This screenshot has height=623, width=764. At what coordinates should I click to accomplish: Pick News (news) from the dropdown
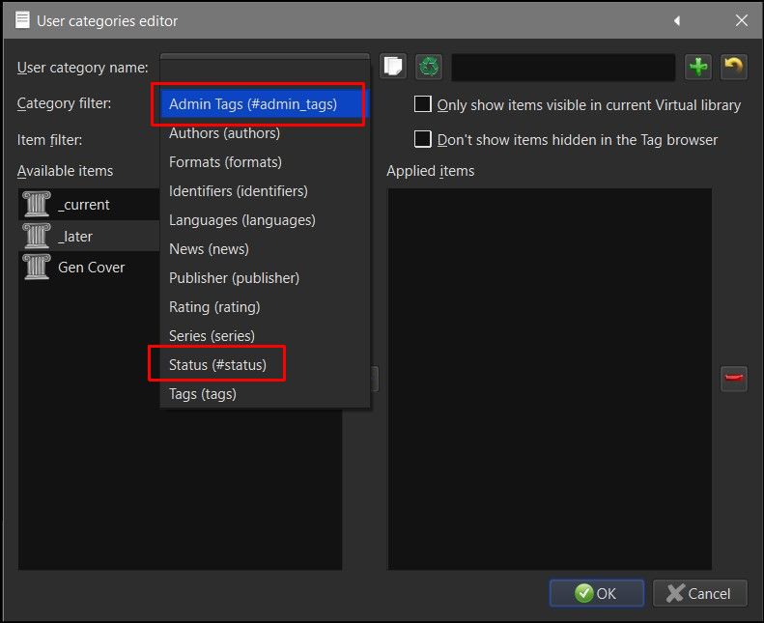pos(265,249)
